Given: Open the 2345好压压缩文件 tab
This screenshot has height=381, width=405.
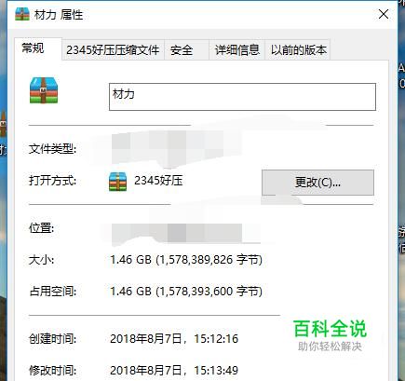Looking at the screenshot, I should 113,49.
